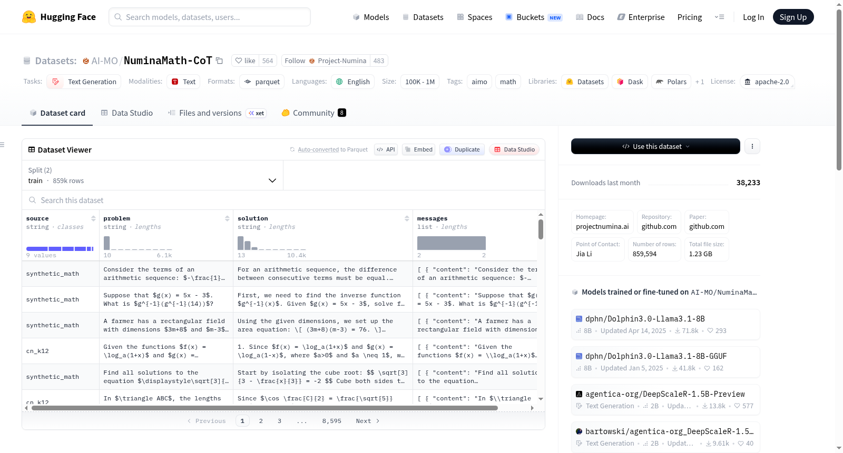Switch to the Dataset card tab

(57, 113)
